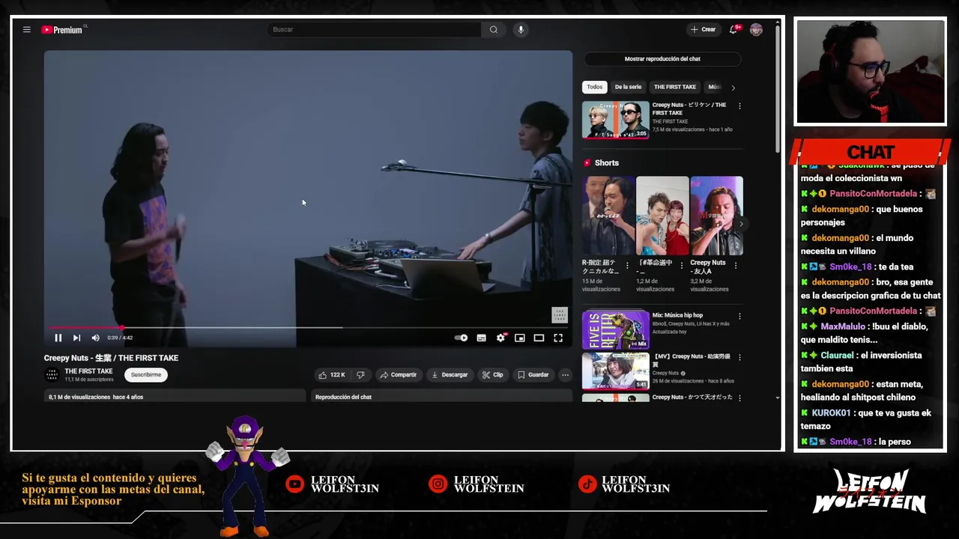Open the notifications bell
Screen dimensions: 959x539
click(733, 30)
